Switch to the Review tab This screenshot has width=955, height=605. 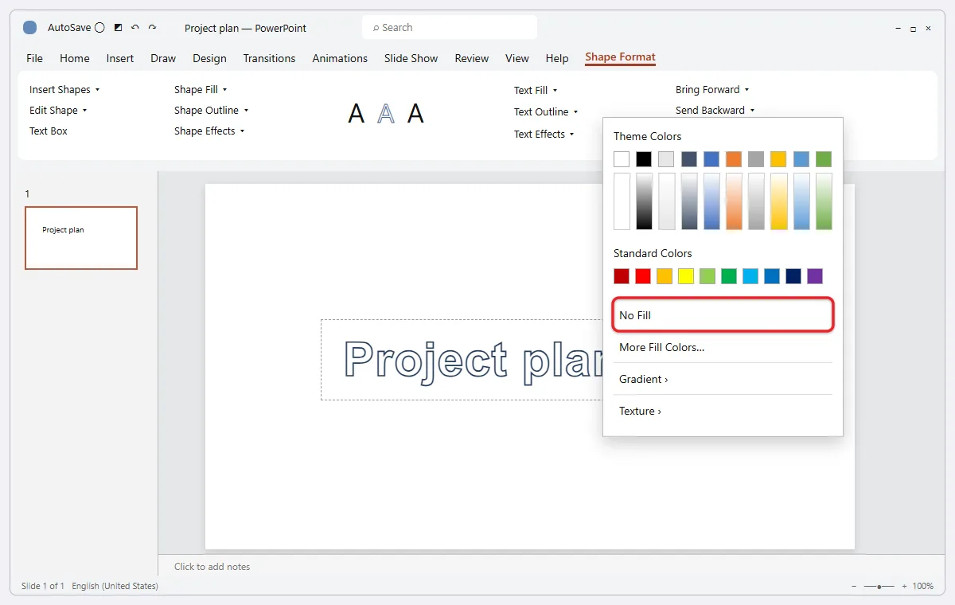pos(472,58)
